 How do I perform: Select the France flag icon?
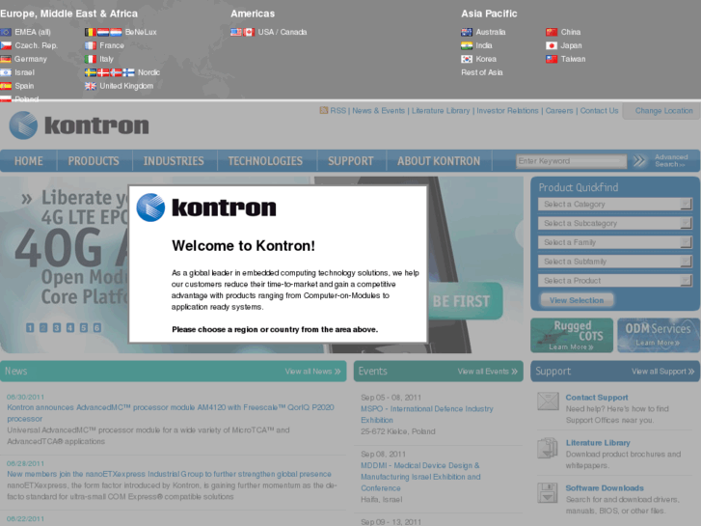(x=91, y=45)
